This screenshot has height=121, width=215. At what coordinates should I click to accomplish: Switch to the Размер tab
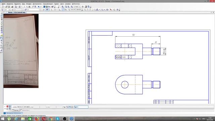click(15, 110)
